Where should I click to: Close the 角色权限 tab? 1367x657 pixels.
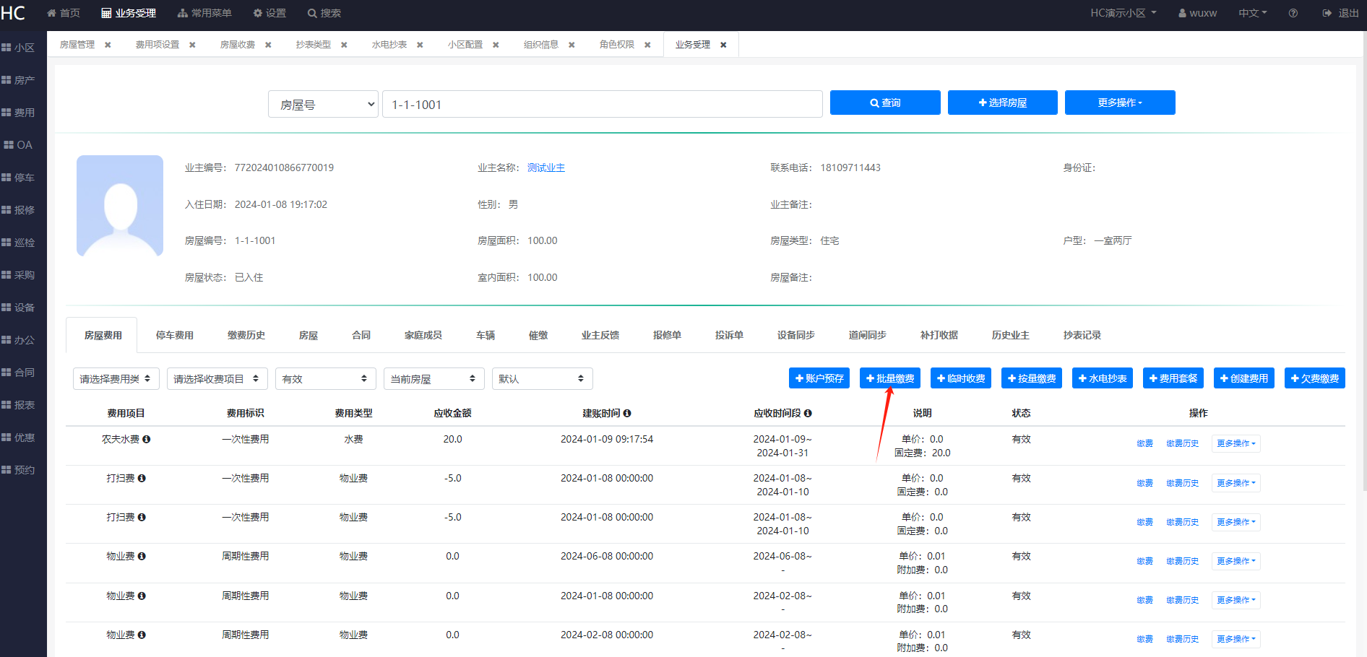pyautogui.click(x=647, y=45)
